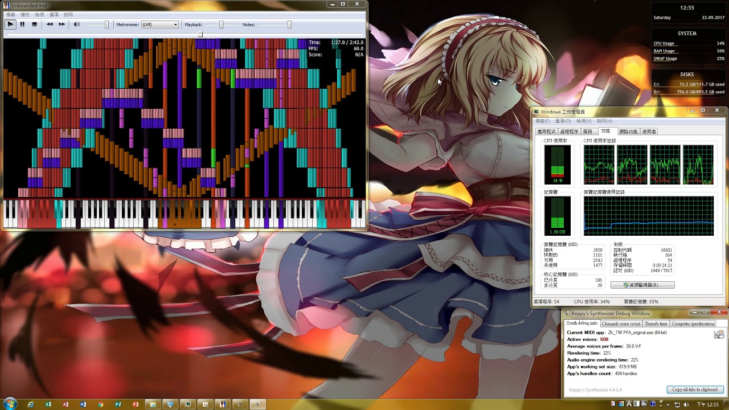Open the file explorer folder on the taskbar

pyautogui.click(x=153, y=404)
